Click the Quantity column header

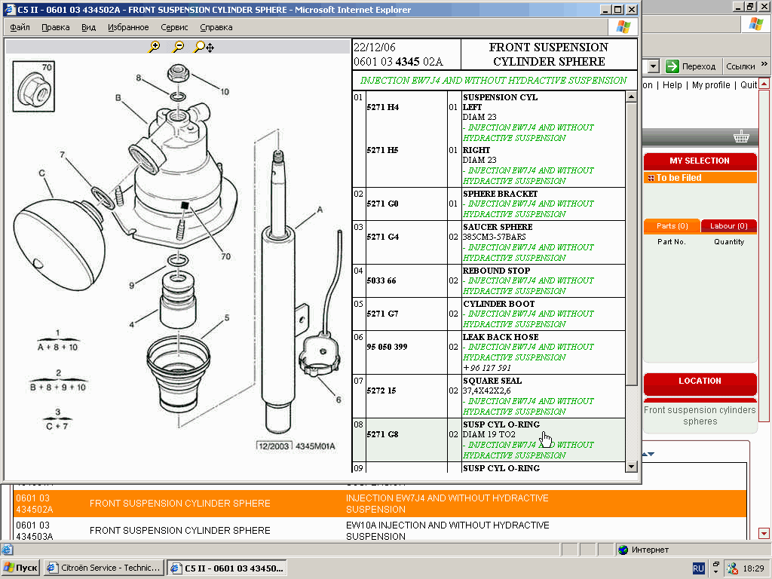point(729,242)
